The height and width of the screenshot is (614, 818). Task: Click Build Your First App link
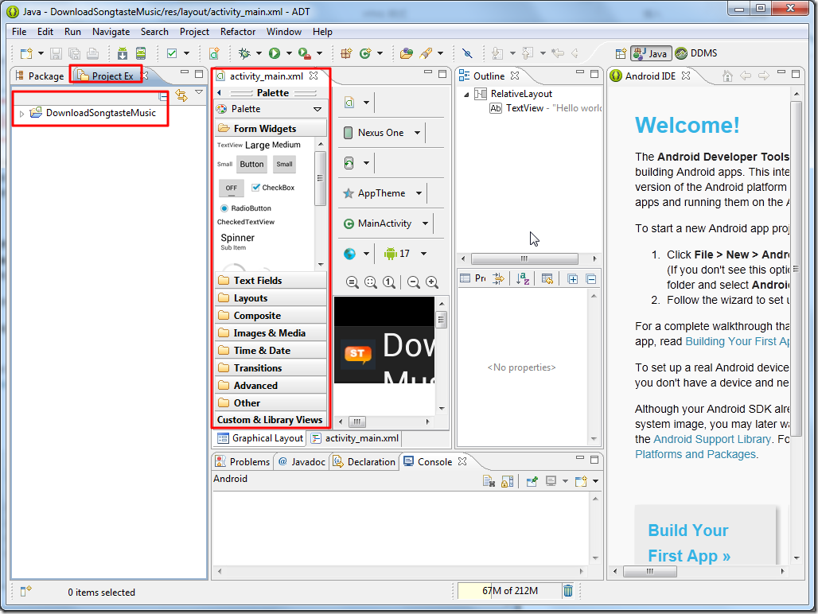pyautogui.click(x=689, y=542)
